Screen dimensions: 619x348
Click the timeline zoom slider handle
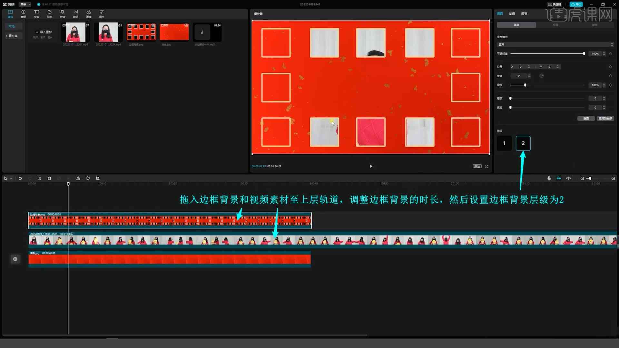(x=590, y=178)
